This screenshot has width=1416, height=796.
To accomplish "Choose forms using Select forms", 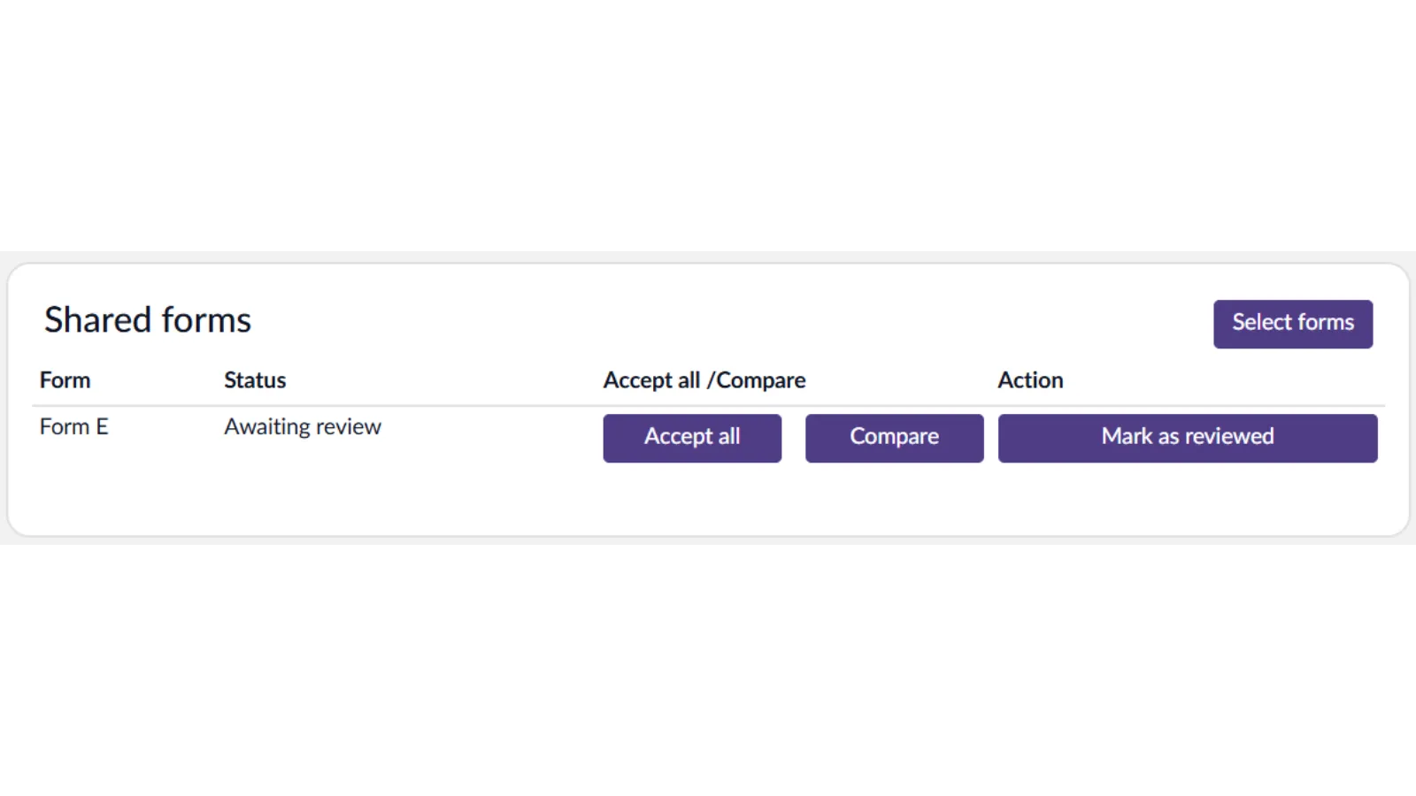I will (1292, 324).
